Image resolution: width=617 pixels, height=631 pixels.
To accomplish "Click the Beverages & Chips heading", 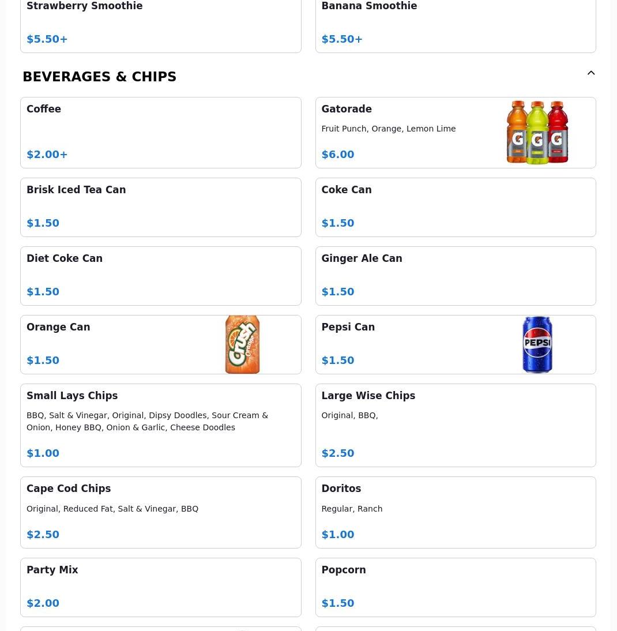I will click(99, 77).
